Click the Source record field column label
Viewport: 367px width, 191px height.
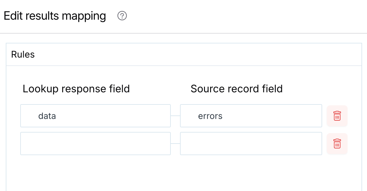(236, 89)
